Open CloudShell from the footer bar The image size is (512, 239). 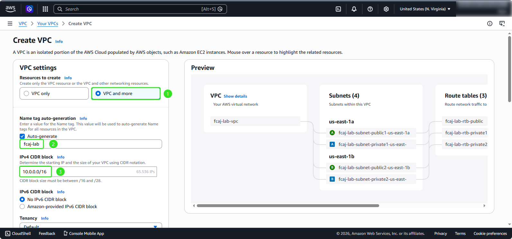(18, 234)
